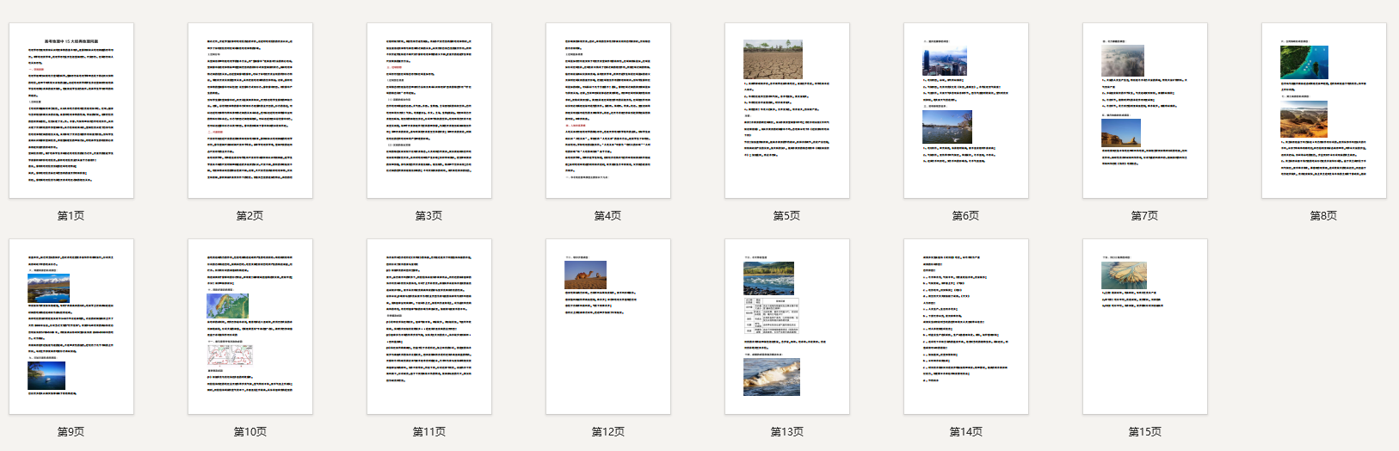Image resolution: width=1399 pixels, height=451 pixels.
Task: Click the 第1页 label
Action: click(x=71, y=216)
